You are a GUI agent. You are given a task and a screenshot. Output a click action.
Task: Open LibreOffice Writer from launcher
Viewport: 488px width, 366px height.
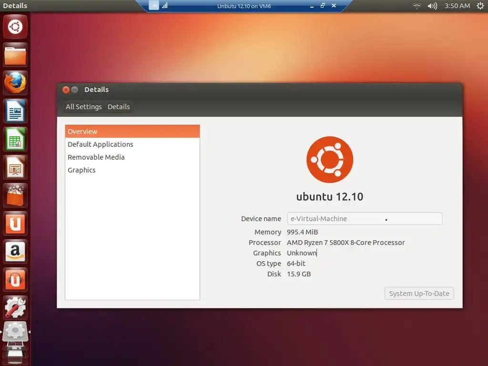point(15,111)
